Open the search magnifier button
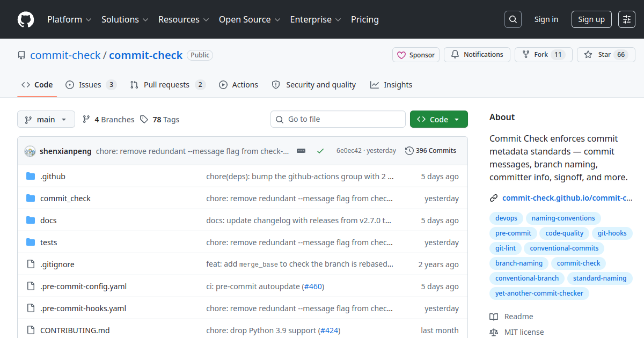 (x=513, y=19)
